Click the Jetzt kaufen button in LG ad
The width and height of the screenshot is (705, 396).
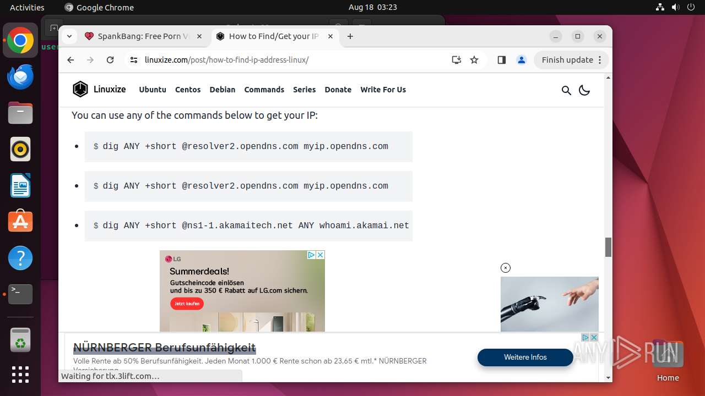187,304
